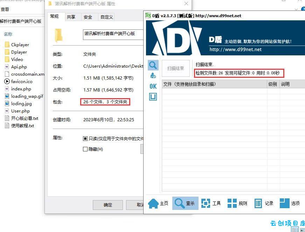This screenshot has width=305, height=232.
Task: Click the 级别 column header in D盾 results
Action: pyautogui.click(x=273, y=84)
